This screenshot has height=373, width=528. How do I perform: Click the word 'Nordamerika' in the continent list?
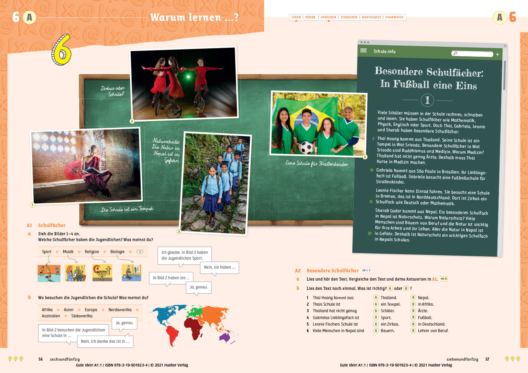click(x=120, y=310)
